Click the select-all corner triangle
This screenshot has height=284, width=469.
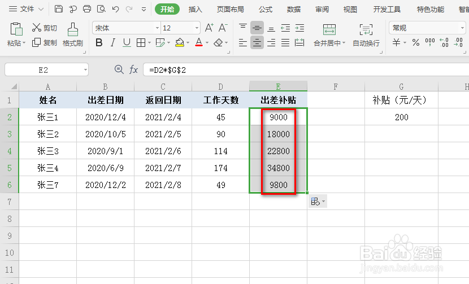point(14,87)
